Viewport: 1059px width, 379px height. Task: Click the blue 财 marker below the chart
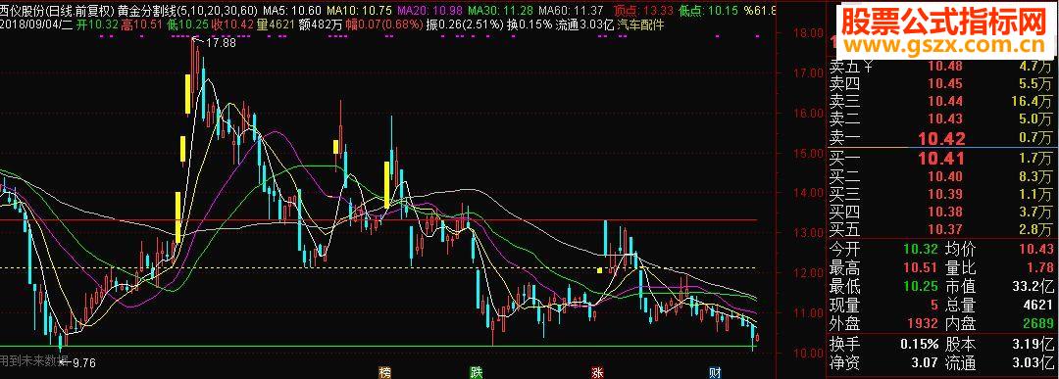point(715,372)
